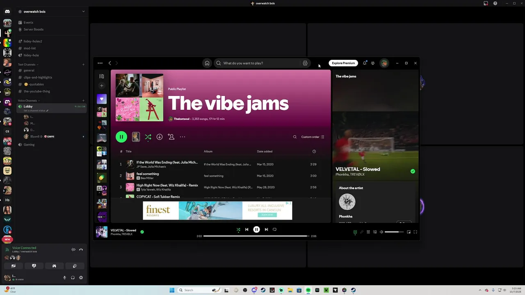Pause playback in bottom player bar
The height and width of the screenshot is (295, 525).
[256, 229]
